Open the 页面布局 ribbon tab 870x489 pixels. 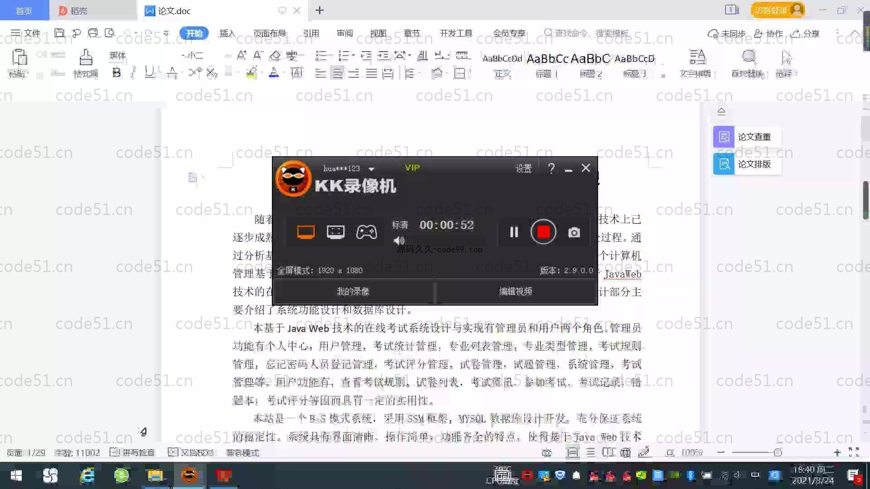(270, 33)
